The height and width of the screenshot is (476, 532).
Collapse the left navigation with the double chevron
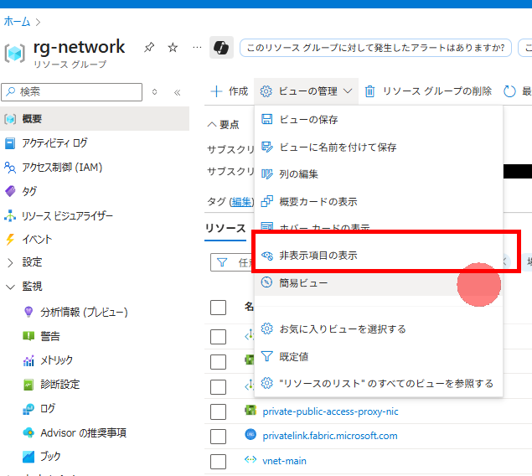(x=177, y=92)
